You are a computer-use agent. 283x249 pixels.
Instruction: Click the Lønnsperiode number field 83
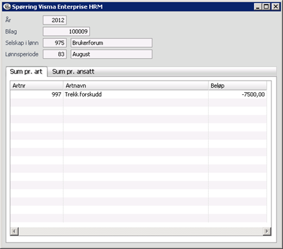point(55,54)
